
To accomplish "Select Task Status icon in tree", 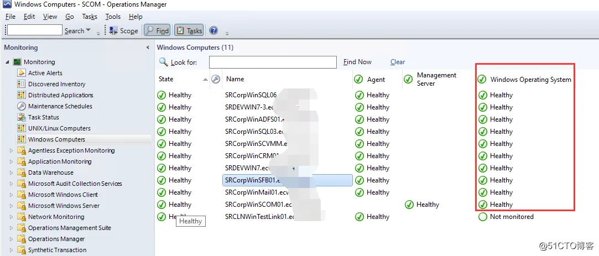I will [22, 117].
